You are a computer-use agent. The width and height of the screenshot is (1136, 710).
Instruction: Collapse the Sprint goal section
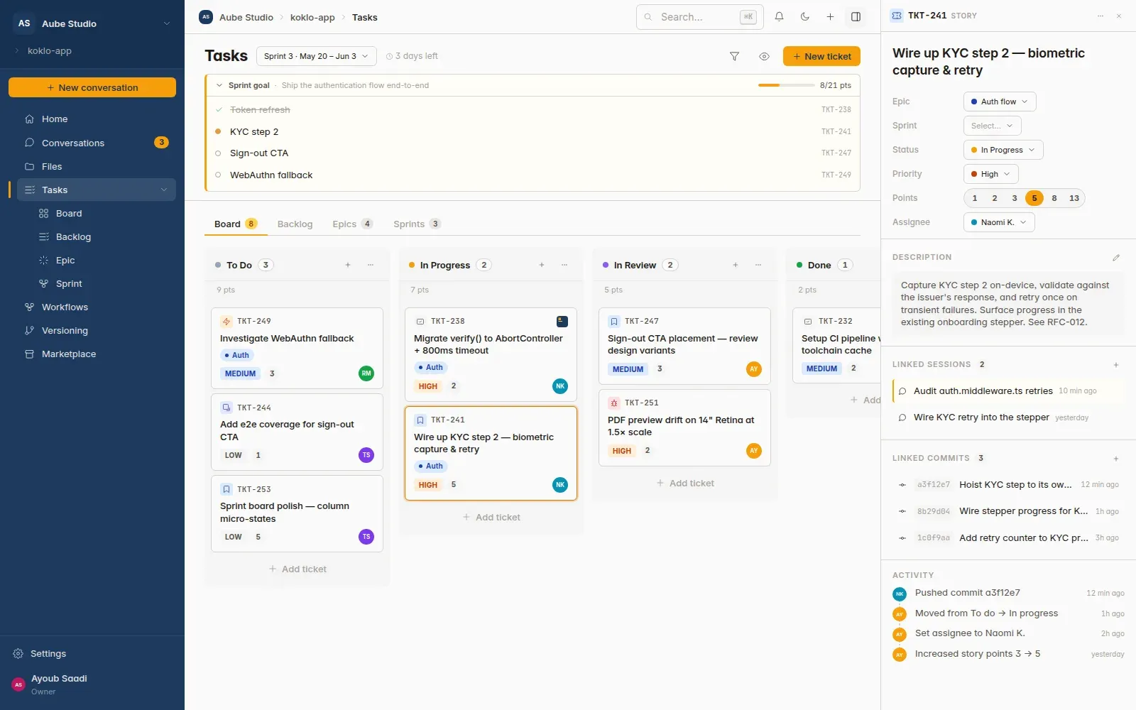click(x=219, y=85)
